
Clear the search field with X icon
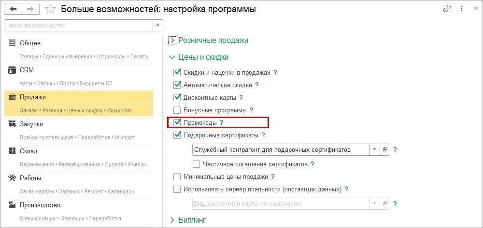tap(157, 25)
